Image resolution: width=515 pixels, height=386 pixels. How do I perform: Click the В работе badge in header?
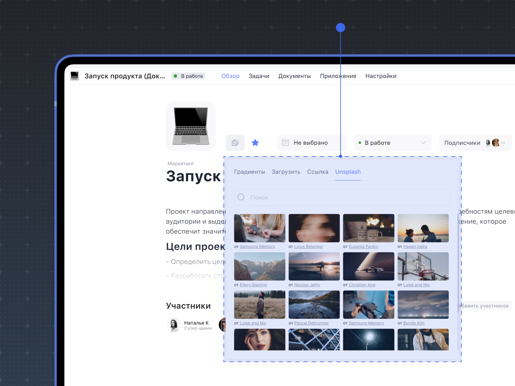(x=189, y=76)
